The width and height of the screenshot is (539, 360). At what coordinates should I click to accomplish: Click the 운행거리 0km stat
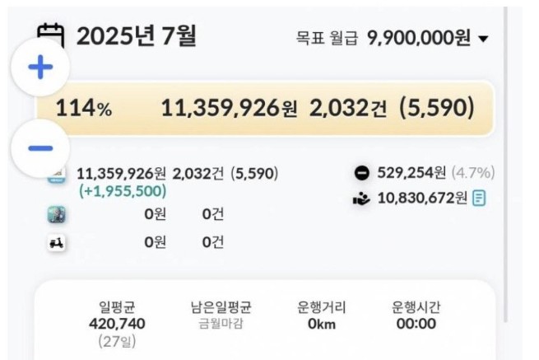(x=322, y=316)
